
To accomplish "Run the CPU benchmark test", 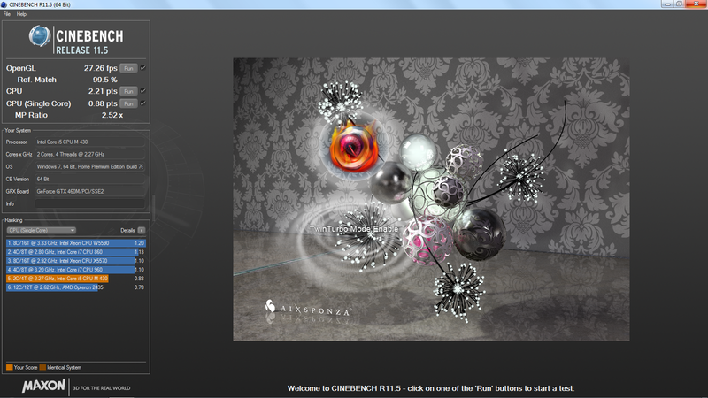I will 128,91.
